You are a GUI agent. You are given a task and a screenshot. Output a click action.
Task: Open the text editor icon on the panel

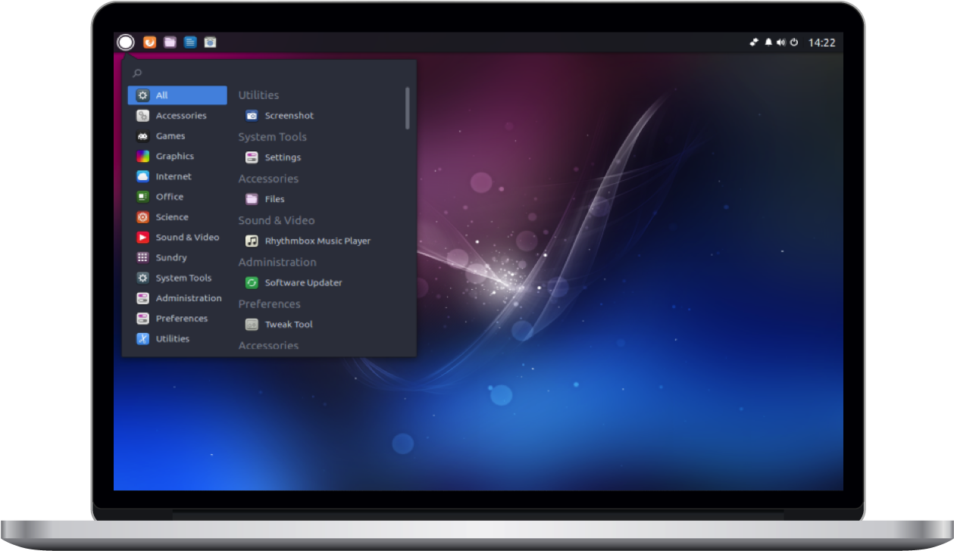(189, 42)
